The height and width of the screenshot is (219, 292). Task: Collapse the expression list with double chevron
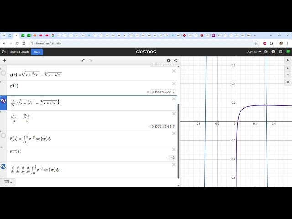(x=175, y=61)
